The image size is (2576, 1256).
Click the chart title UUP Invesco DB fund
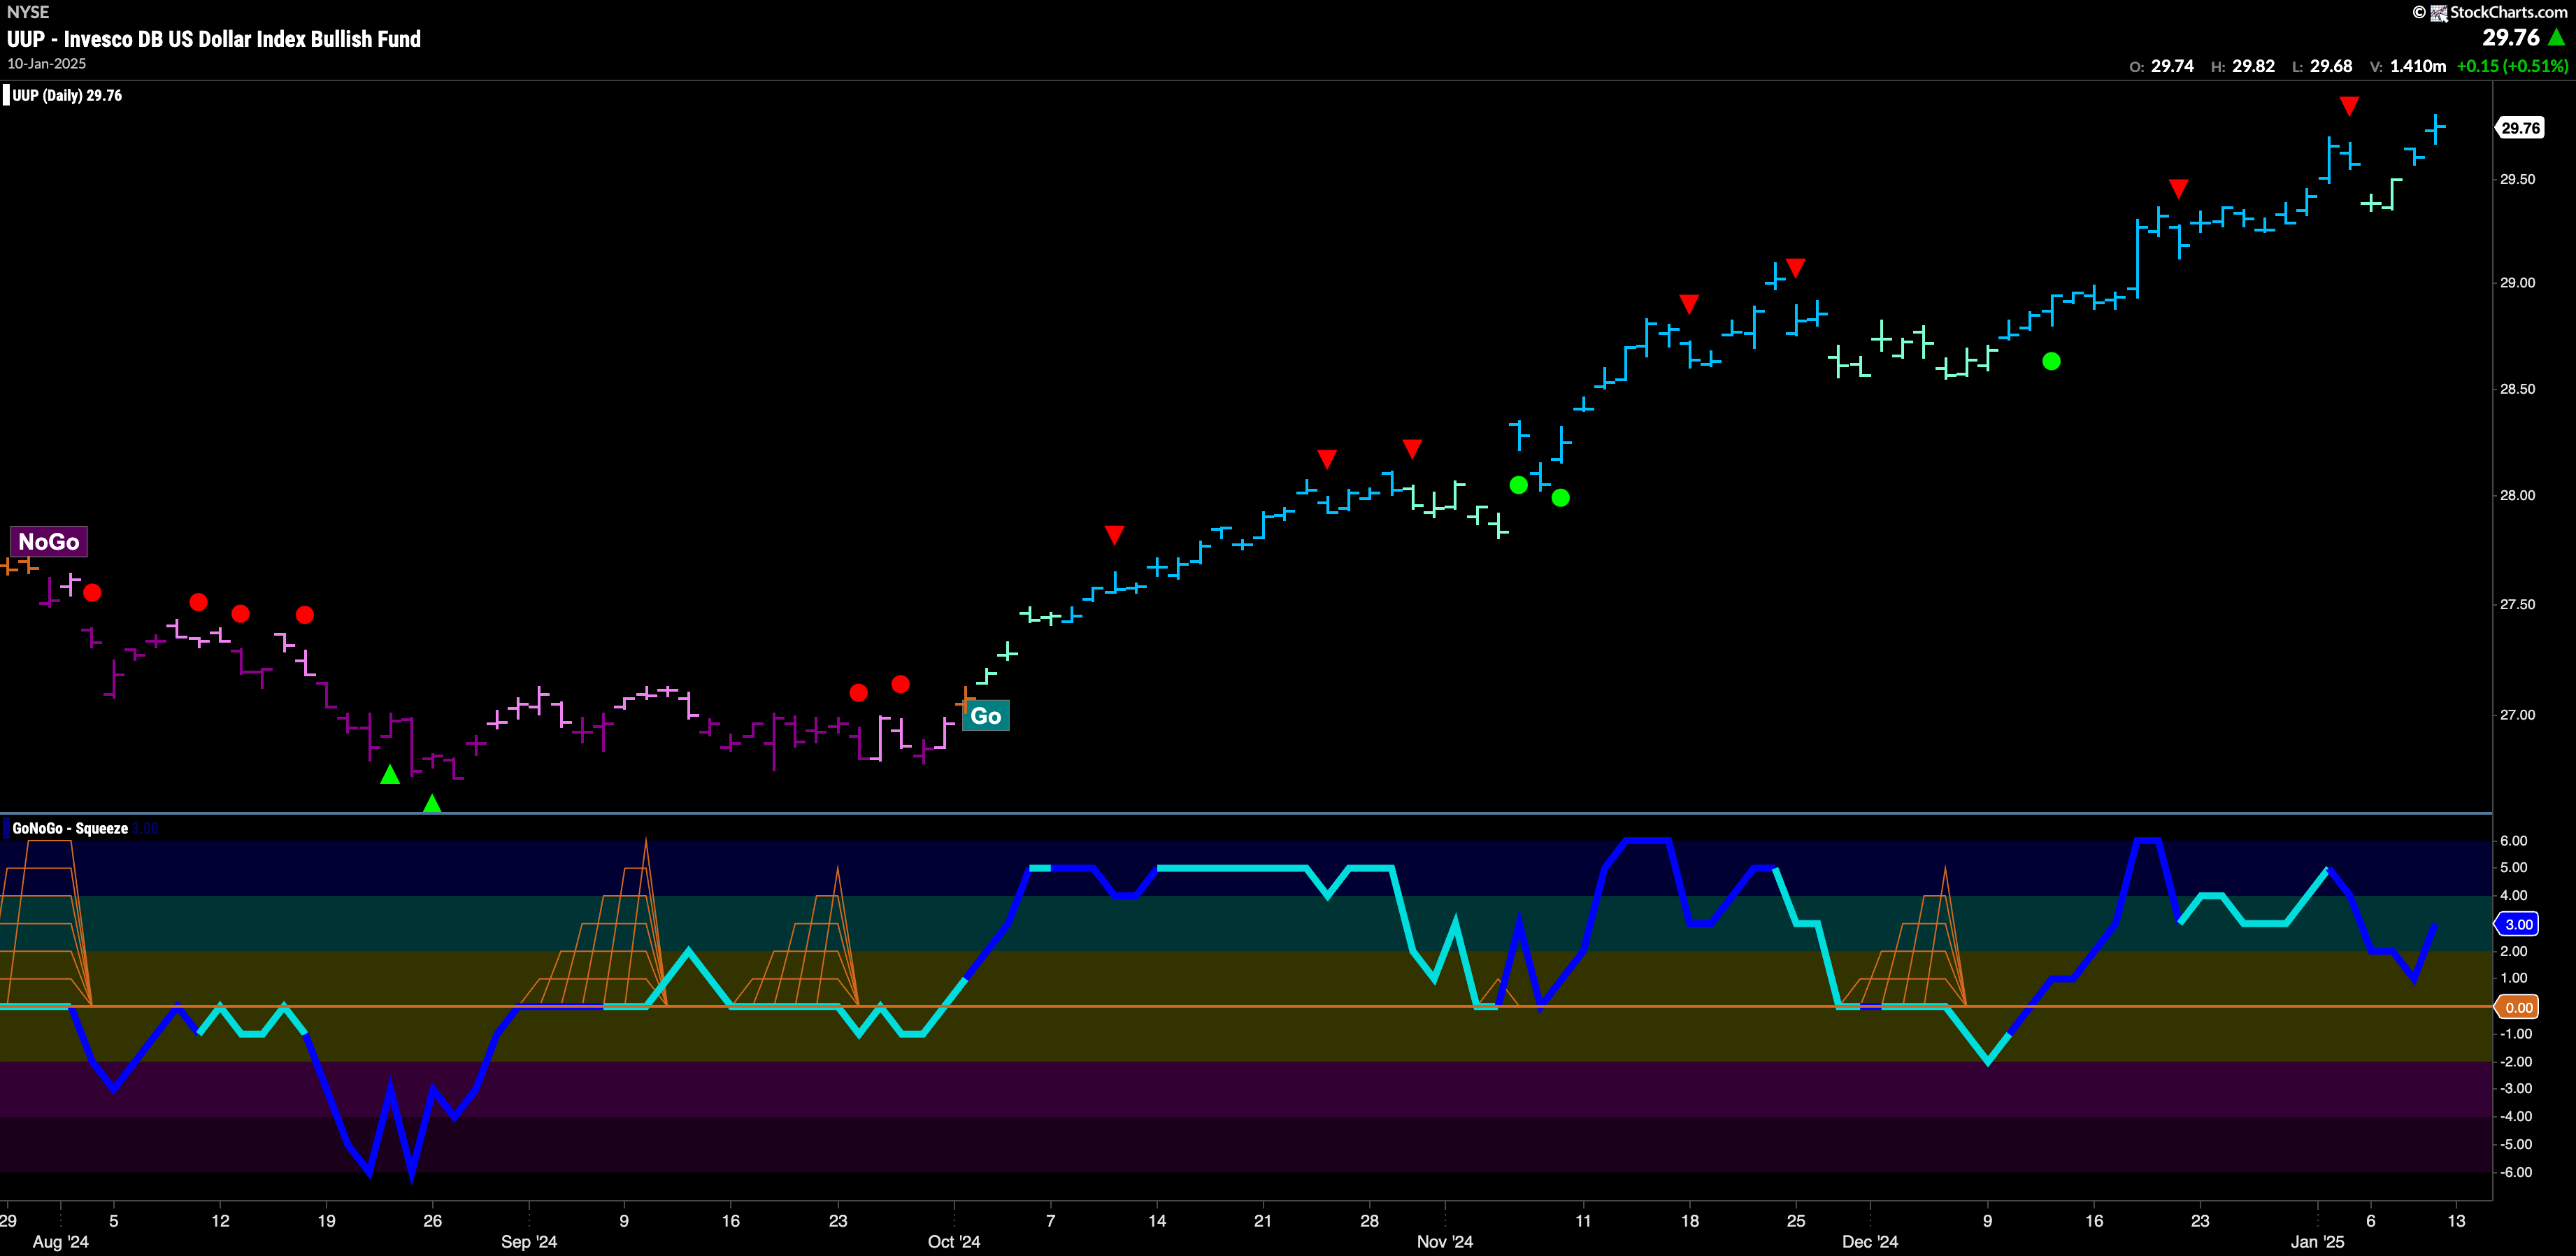(x=214, y=39)
